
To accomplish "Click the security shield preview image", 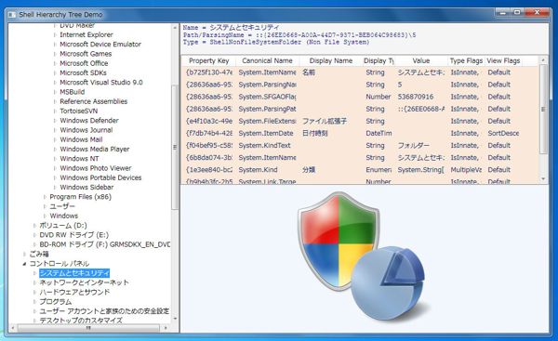I will (363, 257).
